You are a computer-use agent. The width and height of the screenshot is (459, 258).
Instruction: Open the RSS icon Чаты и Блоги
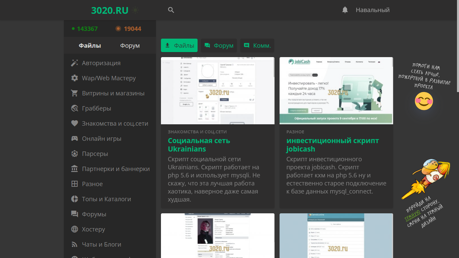tap(75, 245)
